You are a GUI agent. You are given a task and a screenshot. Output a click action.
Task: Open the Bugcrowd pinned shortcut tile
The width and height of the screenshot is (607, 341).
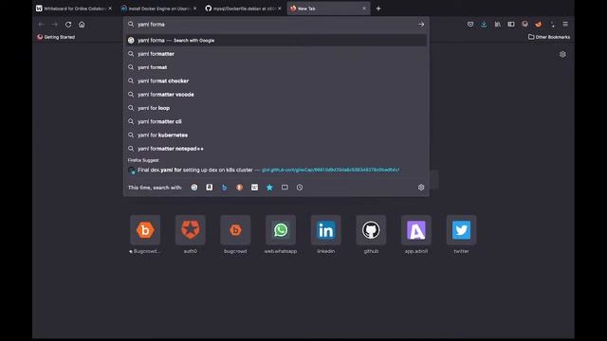(x=145, y=230)
